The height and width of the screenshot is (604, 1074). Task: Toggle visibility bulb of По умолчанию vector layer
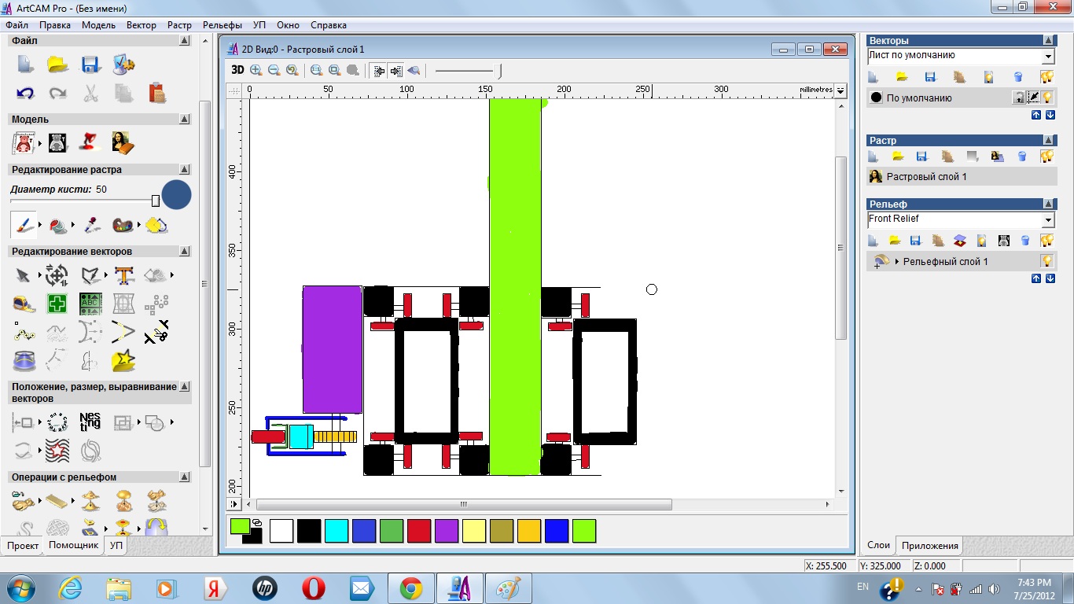(x=1047, y=98)
